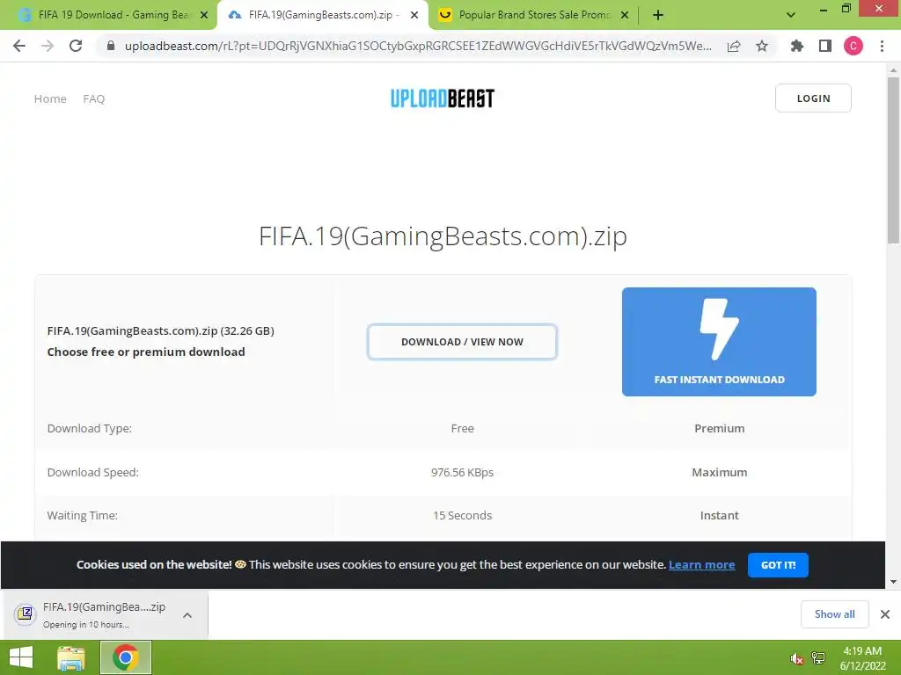Click the UploadBeast logo
Viewport: 901px width, 675px height.
pyautogui.click(x=442, y=98)
